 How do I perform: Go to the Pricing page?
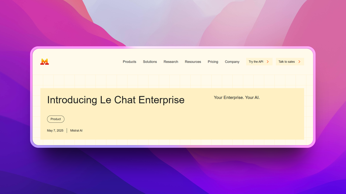213,62
